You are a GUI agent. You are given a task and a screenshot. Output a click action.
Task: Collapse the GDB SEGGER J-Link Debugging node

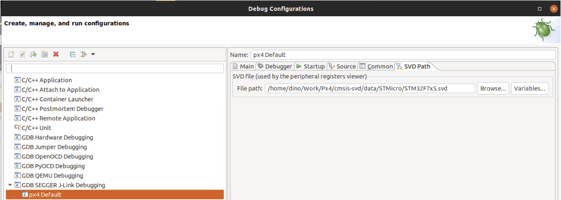(x=10, y=185)
